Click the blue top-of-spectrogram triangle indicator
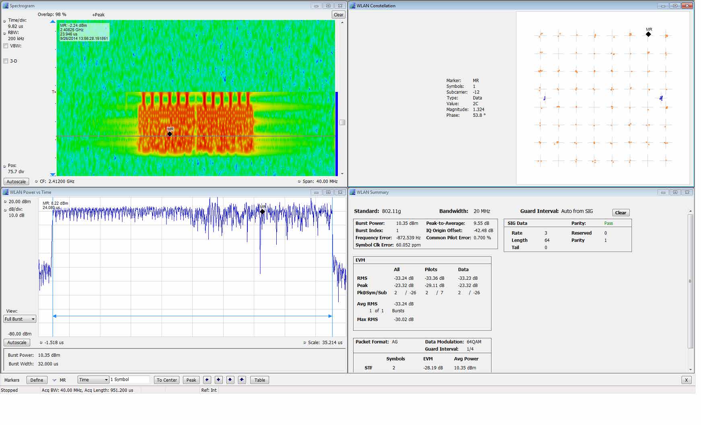Screen dimensions: 701x425 point(53,22)
